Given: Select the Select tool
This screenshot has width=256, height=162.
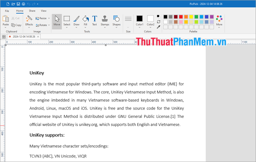Looking at the screenshot, I should [x=67, y=20].
